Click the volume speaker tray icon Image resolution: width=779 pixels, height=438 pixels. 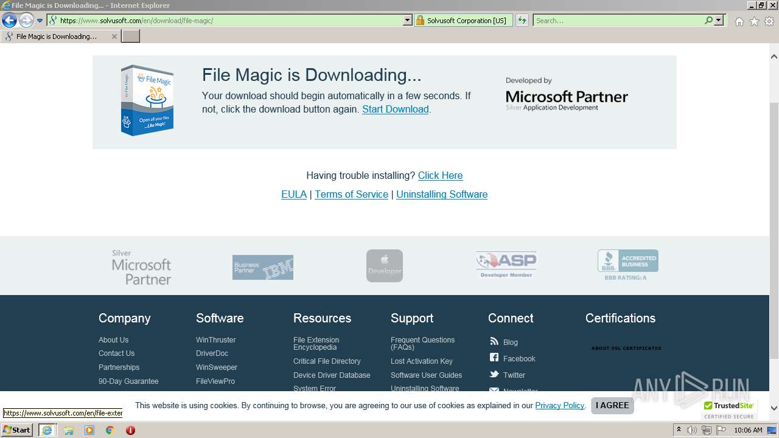(x=692, y=430)
